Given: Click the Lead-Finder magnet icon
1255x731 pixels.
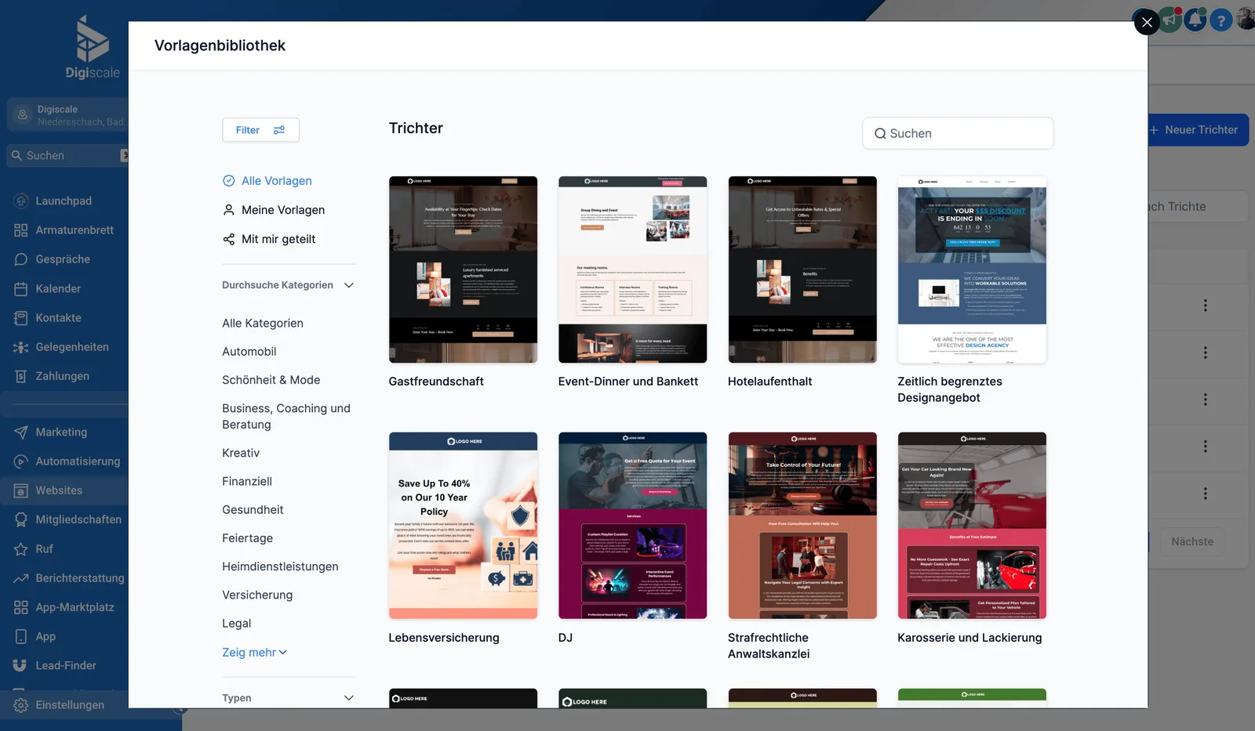Looking at the screenshot, I should pos(21,666).
